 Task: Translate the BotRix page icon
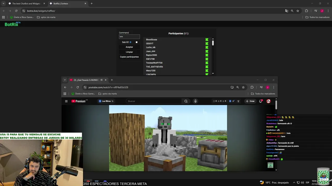pos(287,11)
